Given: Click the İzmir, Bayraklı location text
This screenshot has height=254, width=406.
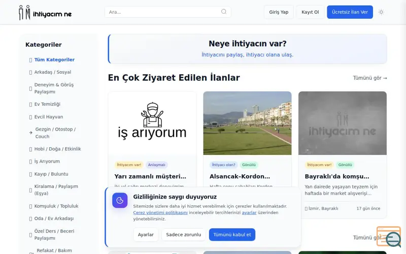Looking at the screenshot, I should tap(323, 208).
